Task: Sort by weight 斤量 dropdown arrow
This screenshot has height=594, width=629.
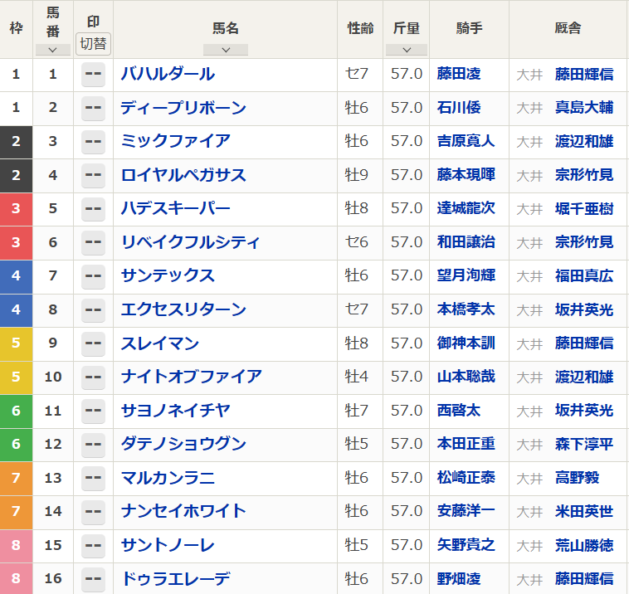Action: tap(407, 50)
